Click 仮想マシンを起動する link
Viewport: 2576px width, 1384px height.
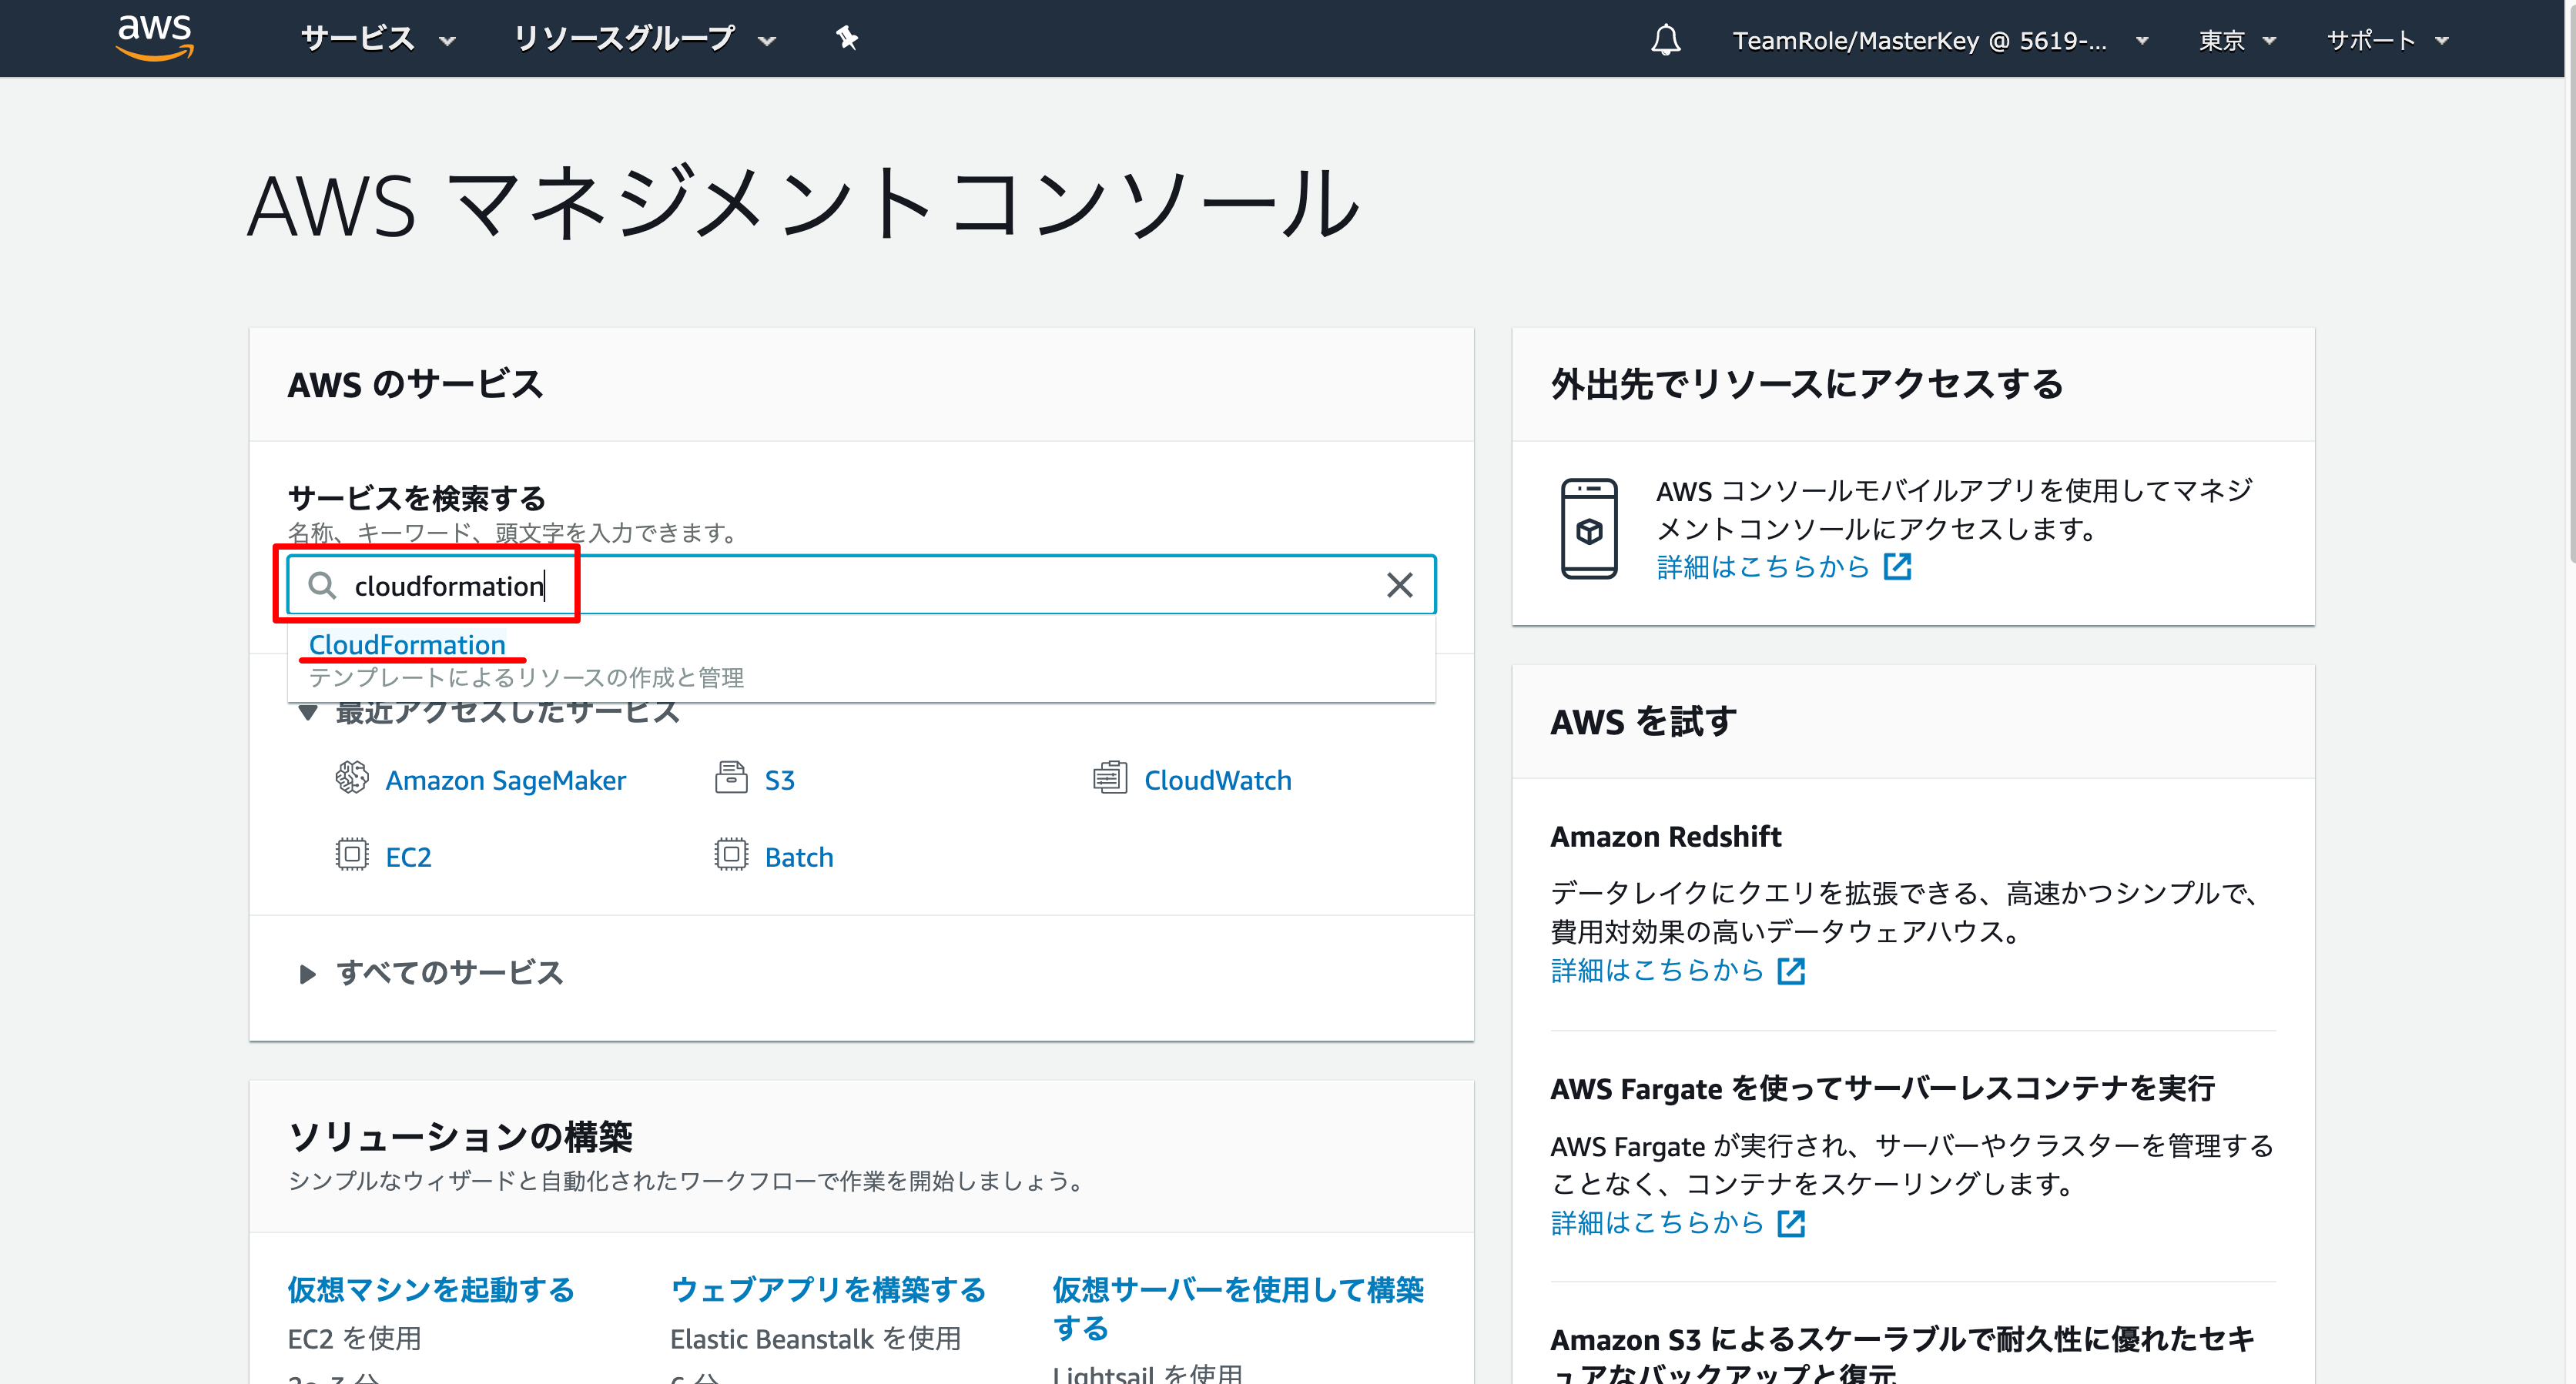431,1289
